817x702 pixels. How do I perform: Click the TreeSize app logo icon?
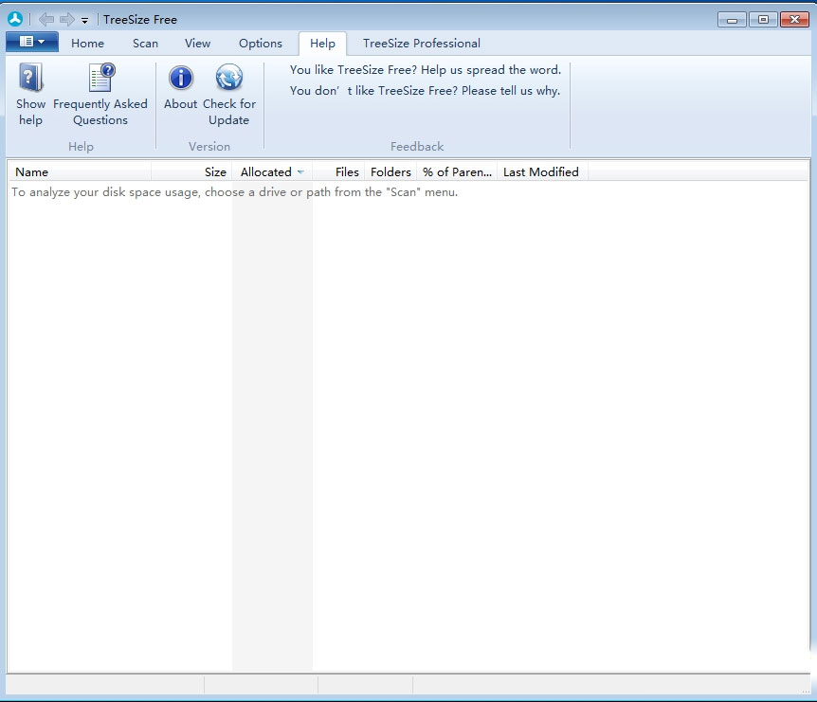[x=15, y=19]
